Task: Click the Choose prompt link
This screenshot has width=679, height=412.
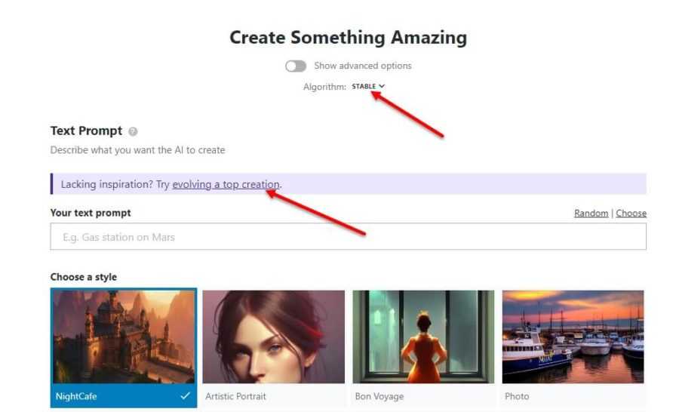Action: [631, 214]
